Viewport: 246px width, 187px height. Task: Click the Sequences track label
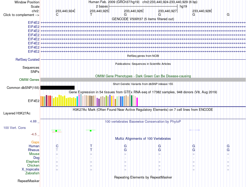pos(31,67)
